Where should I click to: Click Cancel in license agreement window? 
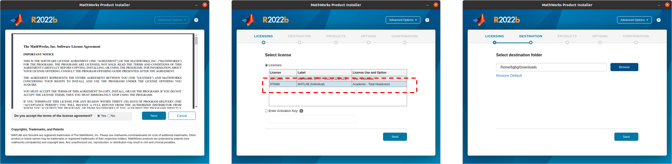[182, 116]
